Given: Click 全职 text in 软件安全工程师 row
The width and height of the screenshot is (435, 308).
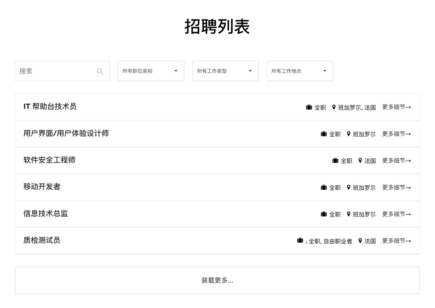Looking at the screenshot, I should 347,161.
